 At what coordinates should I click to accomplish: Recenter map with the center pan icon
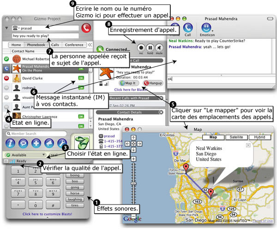click(x=133, y=144)
